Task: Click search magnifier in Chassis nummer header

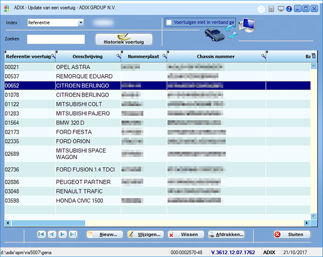Action: coord(263,56)
